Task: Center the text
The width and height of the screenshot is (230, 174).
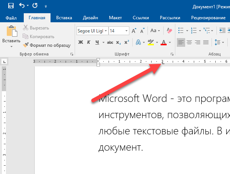Action: click(189, 42)
